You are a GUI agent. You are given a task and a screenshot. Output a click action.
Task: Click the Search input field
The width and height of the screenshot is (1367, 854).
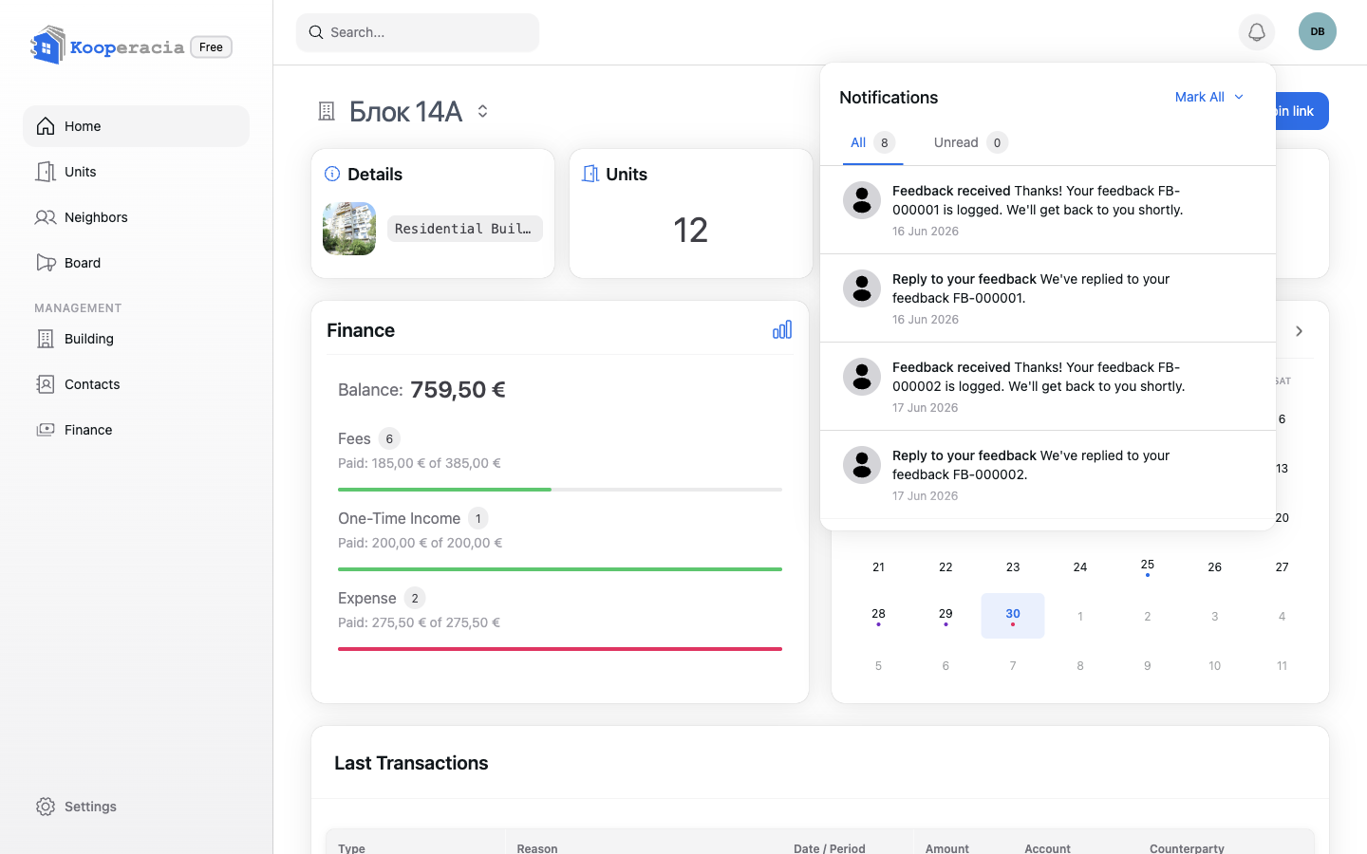click(418, 32)
